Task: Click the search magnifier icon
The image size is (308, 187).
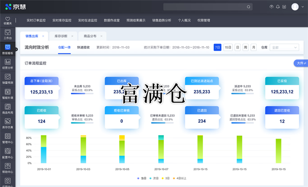Action: 248,7
